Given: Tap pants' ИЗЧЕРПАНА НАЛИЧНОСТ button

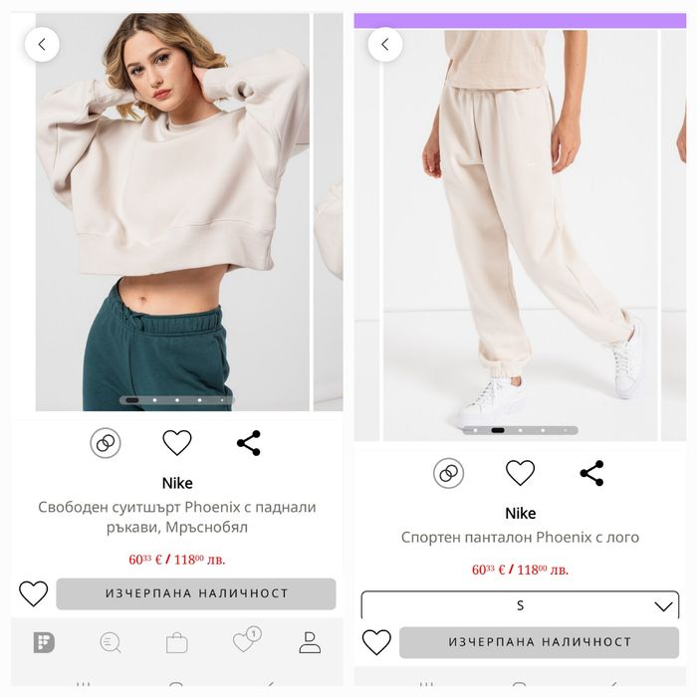Looking at the screenshot, I should [x=540, y=642].
